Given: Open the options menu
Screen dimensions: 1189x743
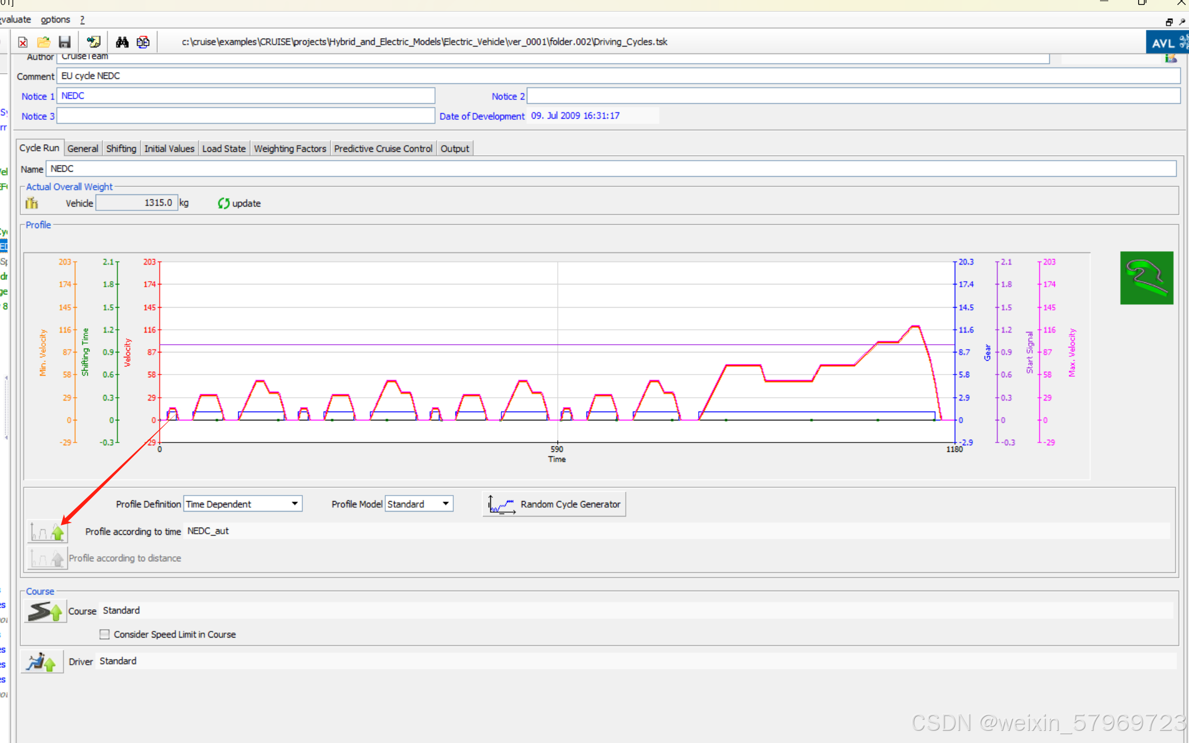Looking at the screenshot, I should (x=55, y=19).
